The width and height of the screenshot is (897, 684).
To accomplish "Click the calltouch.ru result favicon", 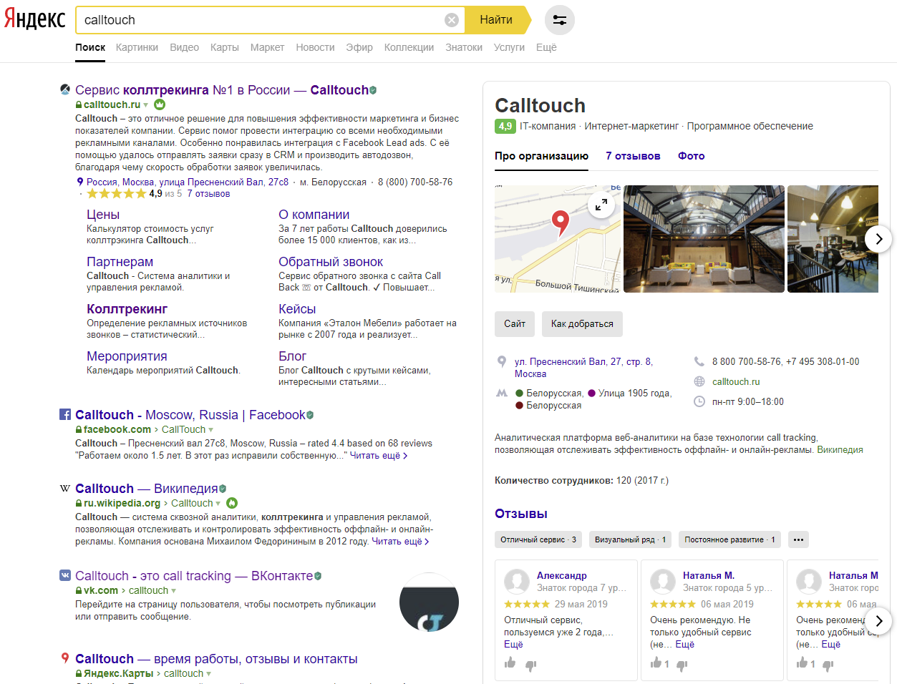I will click(x=65, y=90).
